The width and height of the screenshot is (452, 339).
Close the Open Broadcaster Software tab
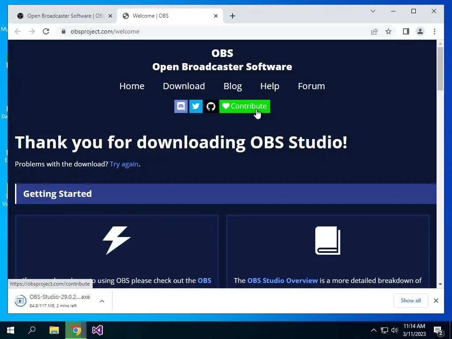point(110,16)
